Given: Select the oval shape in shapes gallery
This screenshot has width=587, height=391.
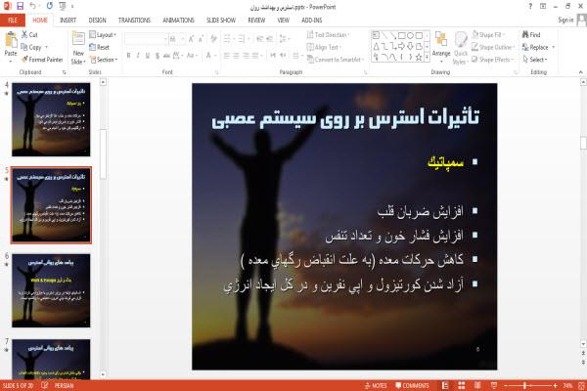Looking at the screenshot, I should coord(410,35).
